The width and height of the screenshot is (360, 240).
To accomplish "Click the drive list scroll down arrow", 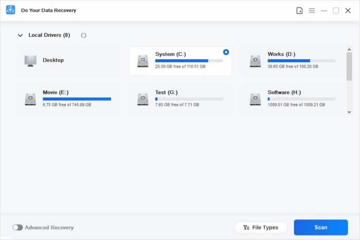I will click(349, 112).
